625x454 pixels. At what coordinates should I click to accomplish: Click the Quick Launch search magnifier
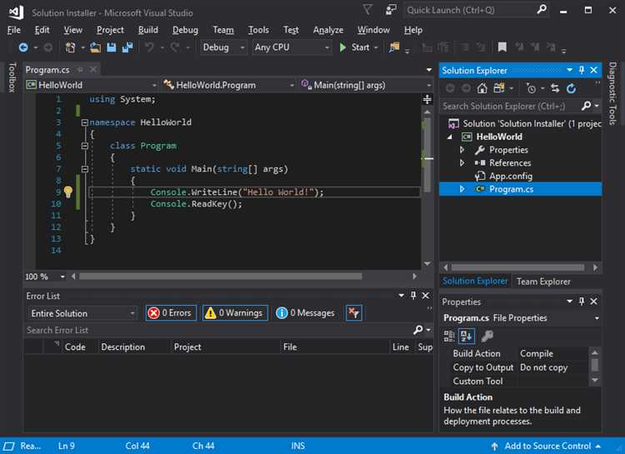(x=542, y=9)
